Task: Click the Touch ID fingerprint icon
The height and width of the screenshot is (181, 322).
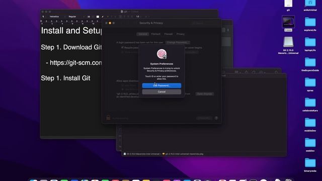Action: (162, 54)
